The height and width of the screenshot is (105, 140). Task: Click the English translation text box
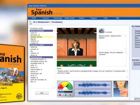click(x=112, y=59)
